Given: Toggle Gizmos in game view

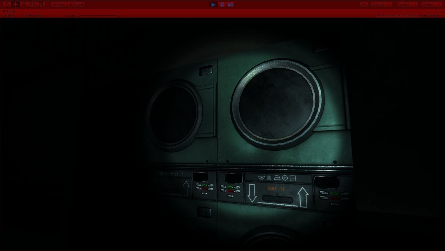Looking at the screenshot, I should pyautogui.click(x=436, y=16).
